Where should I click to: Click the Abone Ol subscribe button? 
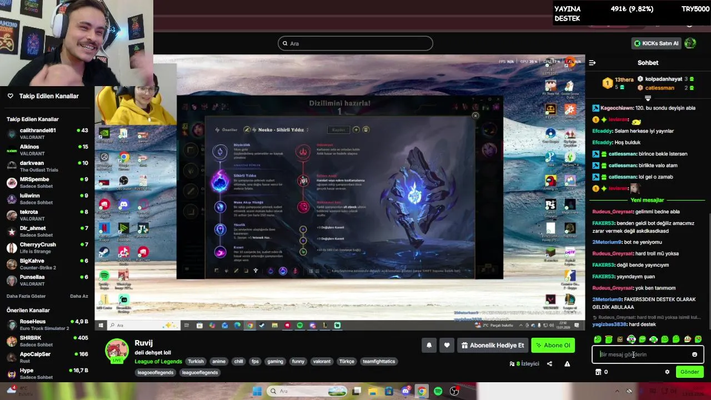point(553,345)
